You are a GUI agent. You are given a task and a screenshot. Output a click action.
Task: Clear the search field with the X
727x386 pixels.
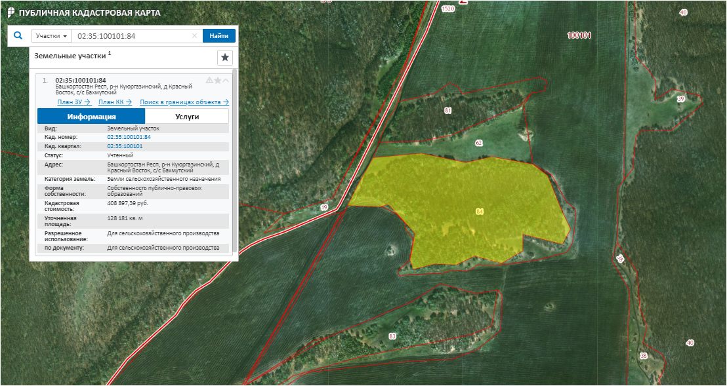pos(194,35)
